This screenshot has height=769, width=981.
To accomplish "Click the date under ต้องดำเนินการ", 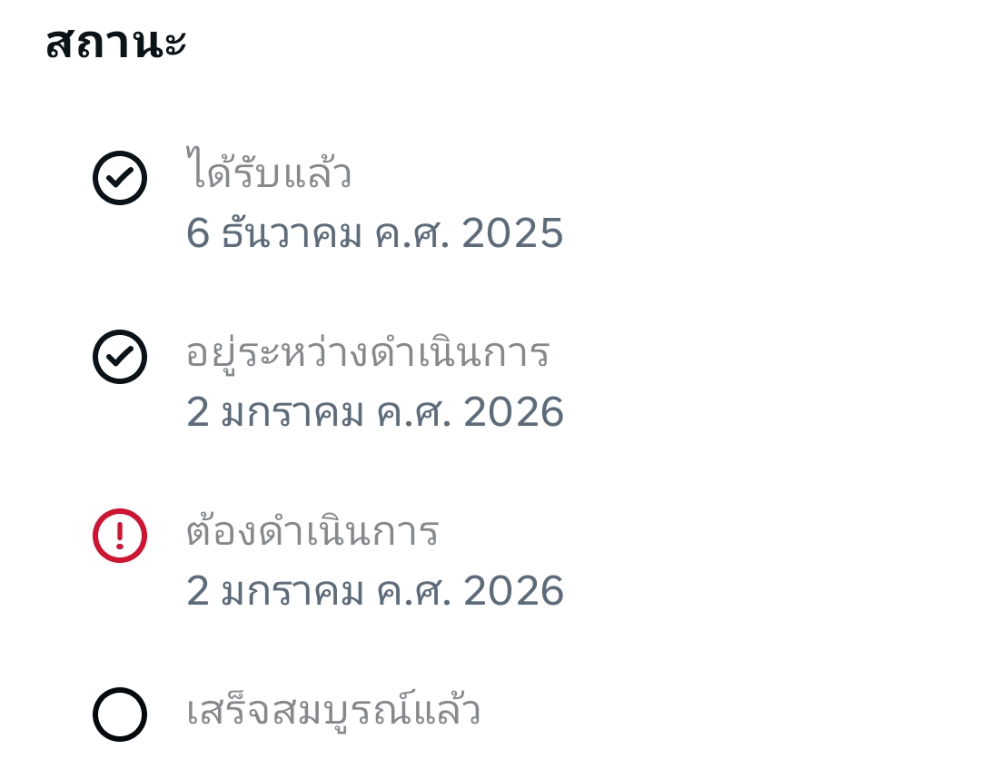I will 374,591.
